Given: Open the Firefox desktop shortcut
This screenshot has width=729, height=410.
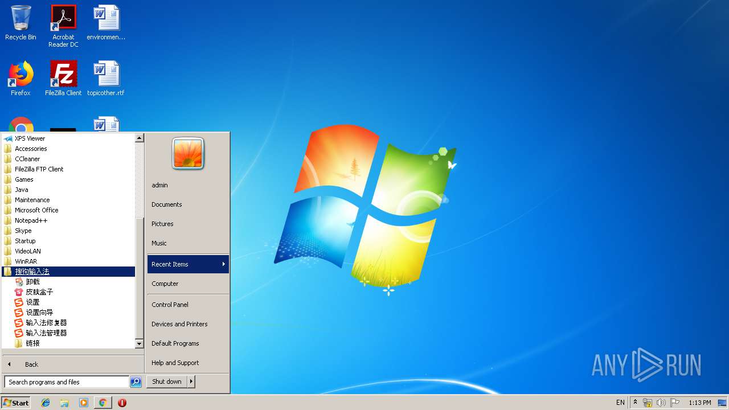Looking at the screenshot, I should pos(21,78).
